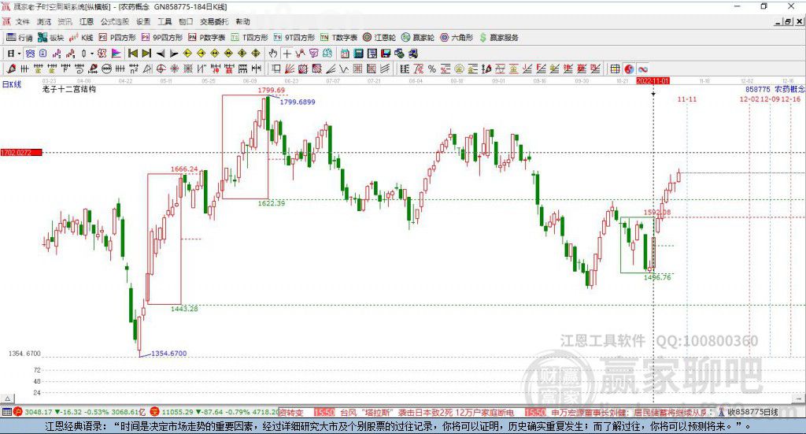Click the 858775 农药概念 stock label
Viewport: 806px width, 434px height.
775,89
